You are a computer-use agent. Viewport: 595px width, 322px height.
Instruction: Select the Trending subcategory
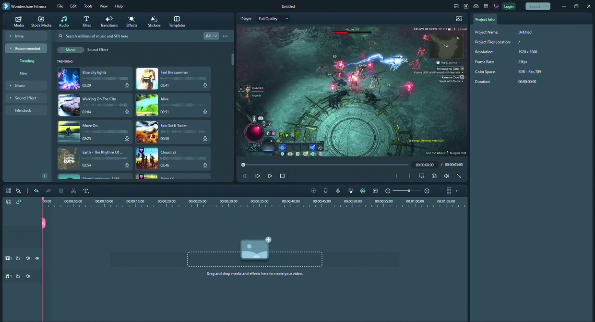[x=27, y=61]
